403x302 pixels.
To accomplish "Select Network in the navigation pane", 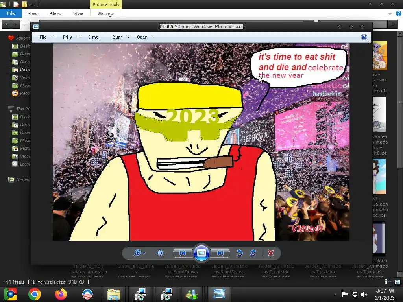I will pos(19,180).
